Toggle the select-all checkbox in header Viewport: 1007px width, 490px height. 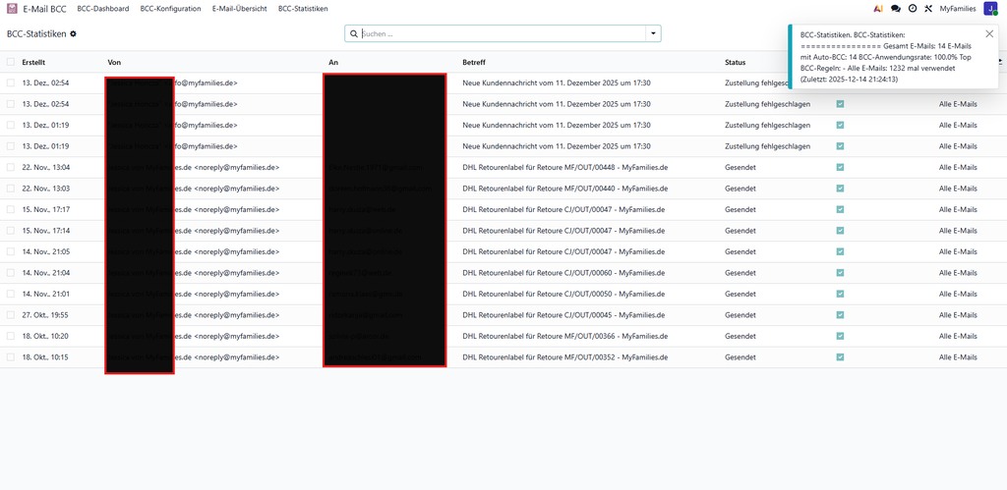(x=11, y=62)
